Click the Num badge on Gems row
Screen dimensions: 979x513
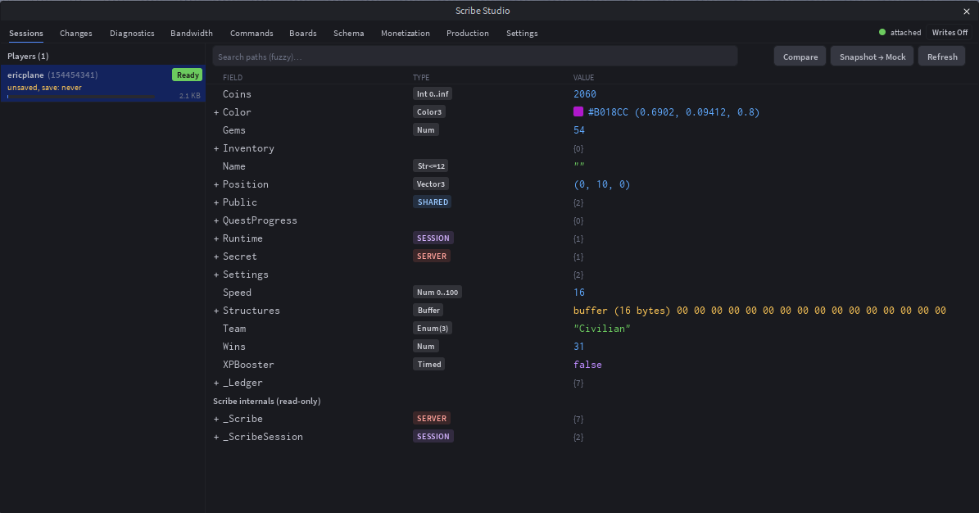pos(425,130)
